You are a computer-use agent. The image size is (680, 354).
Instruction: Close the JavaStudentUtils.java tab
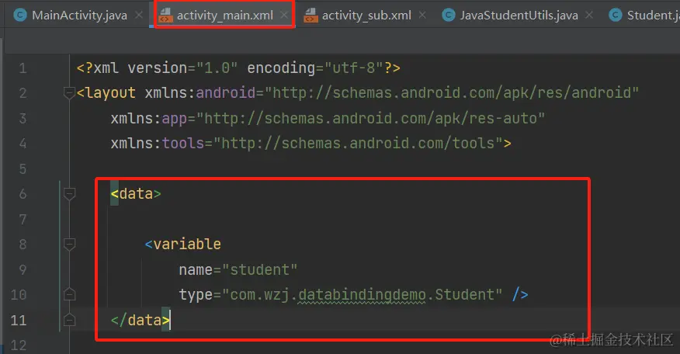coord(589,16)
